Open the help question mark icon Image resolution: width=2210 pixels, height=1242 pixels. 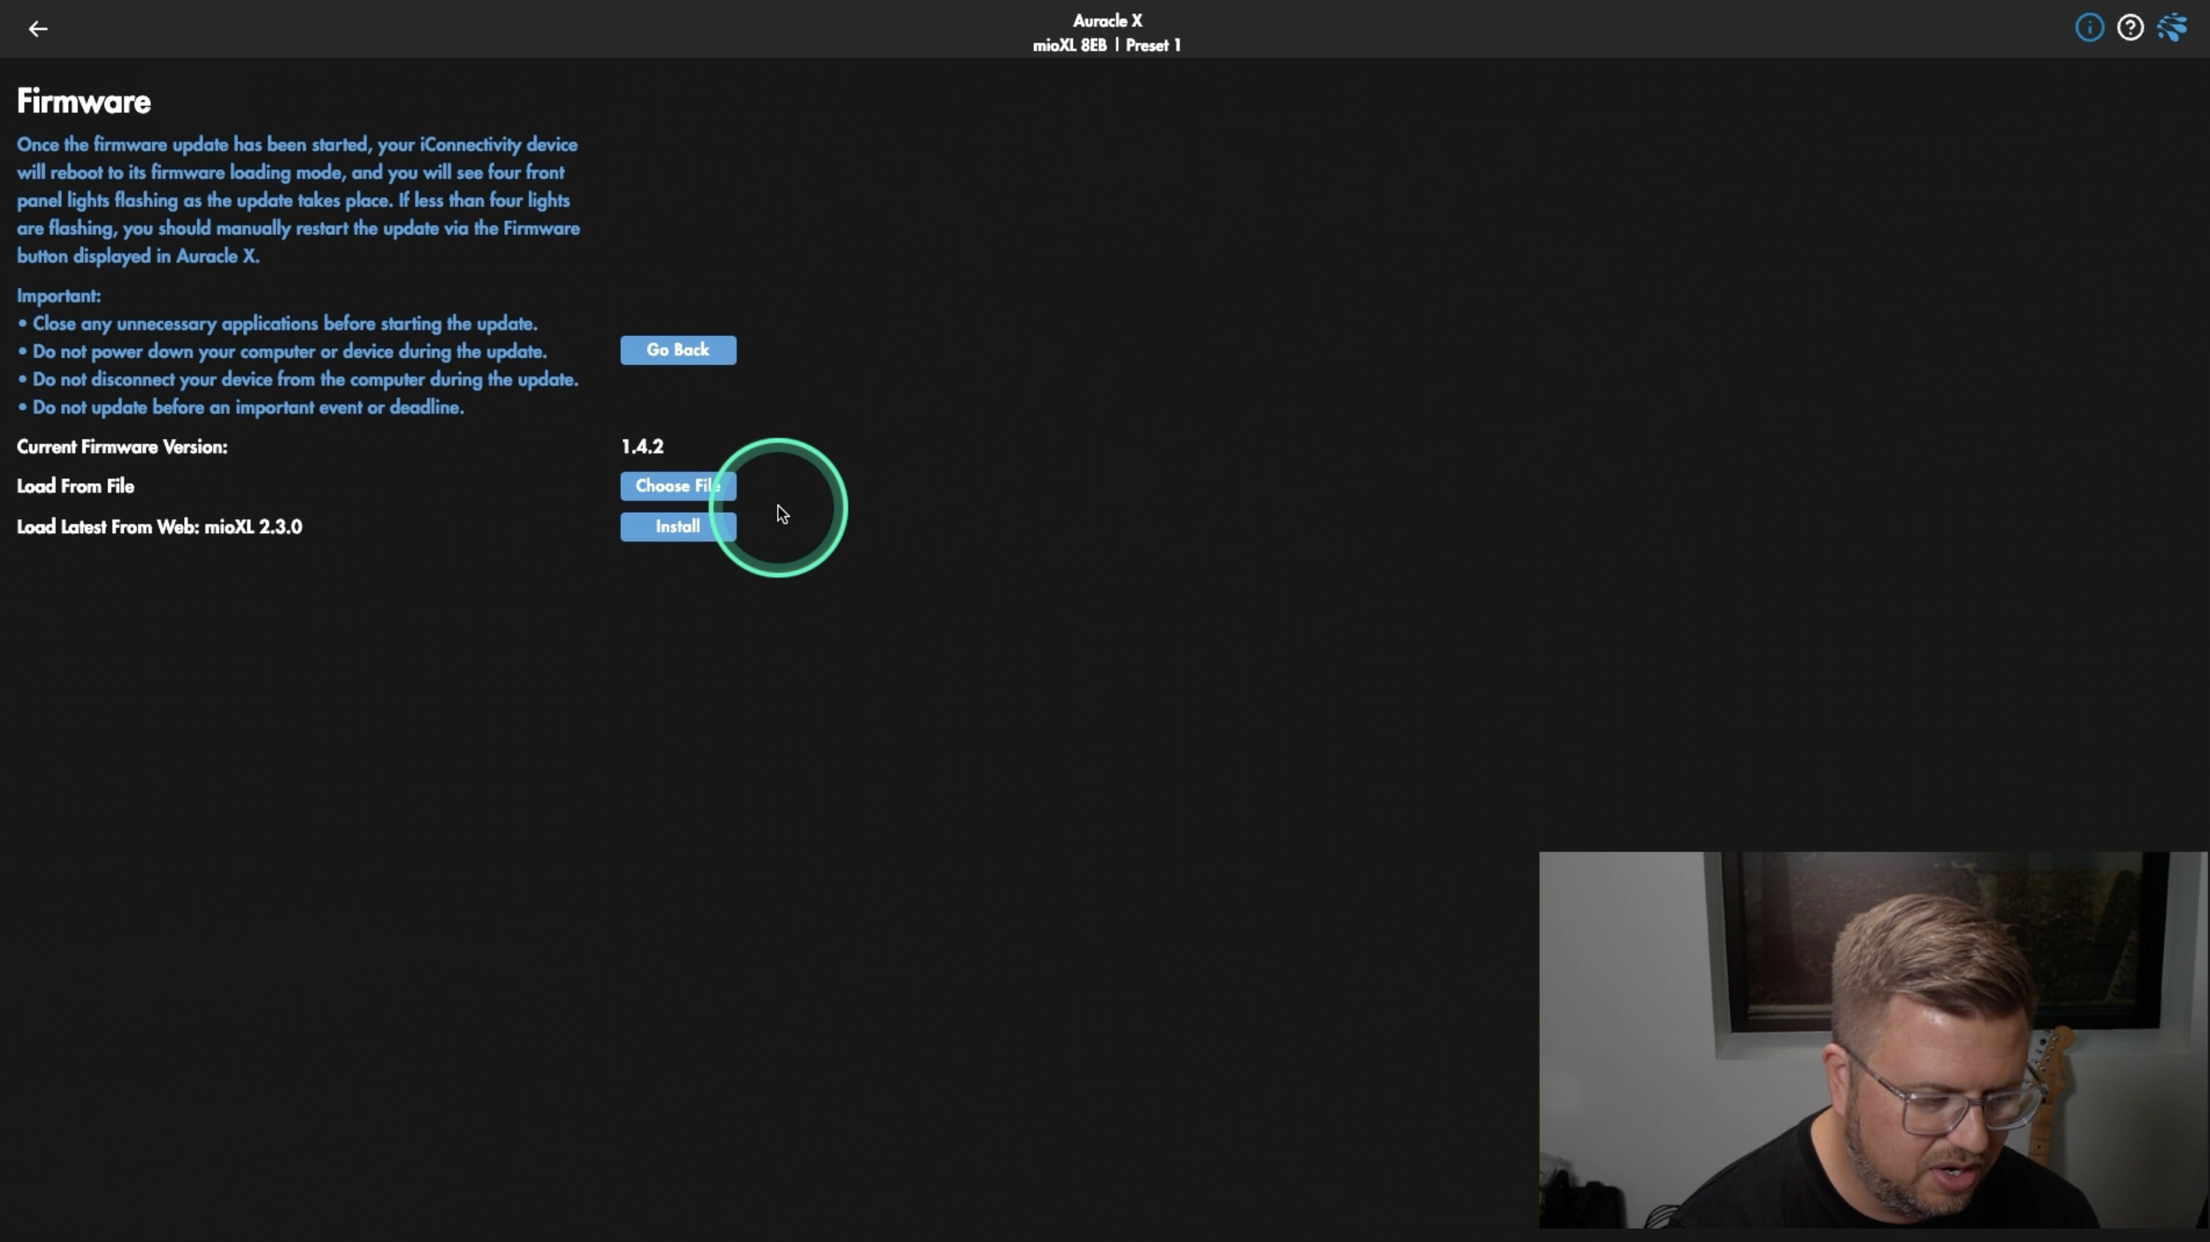pyautogui.click(x=2130, y=27)
